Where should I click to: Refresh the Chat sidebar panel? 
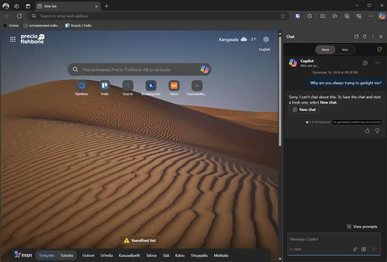coord(365,37)
